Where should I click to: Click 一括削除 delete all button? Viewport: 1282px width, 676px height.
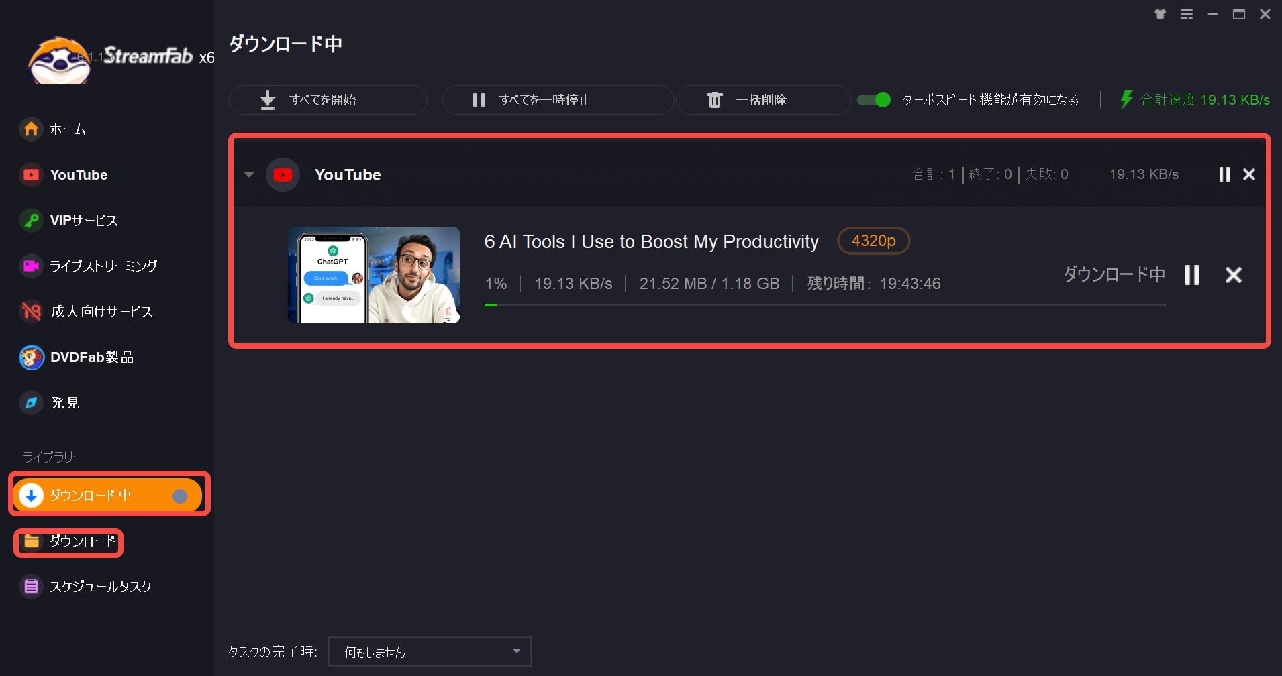pos(763,100)
